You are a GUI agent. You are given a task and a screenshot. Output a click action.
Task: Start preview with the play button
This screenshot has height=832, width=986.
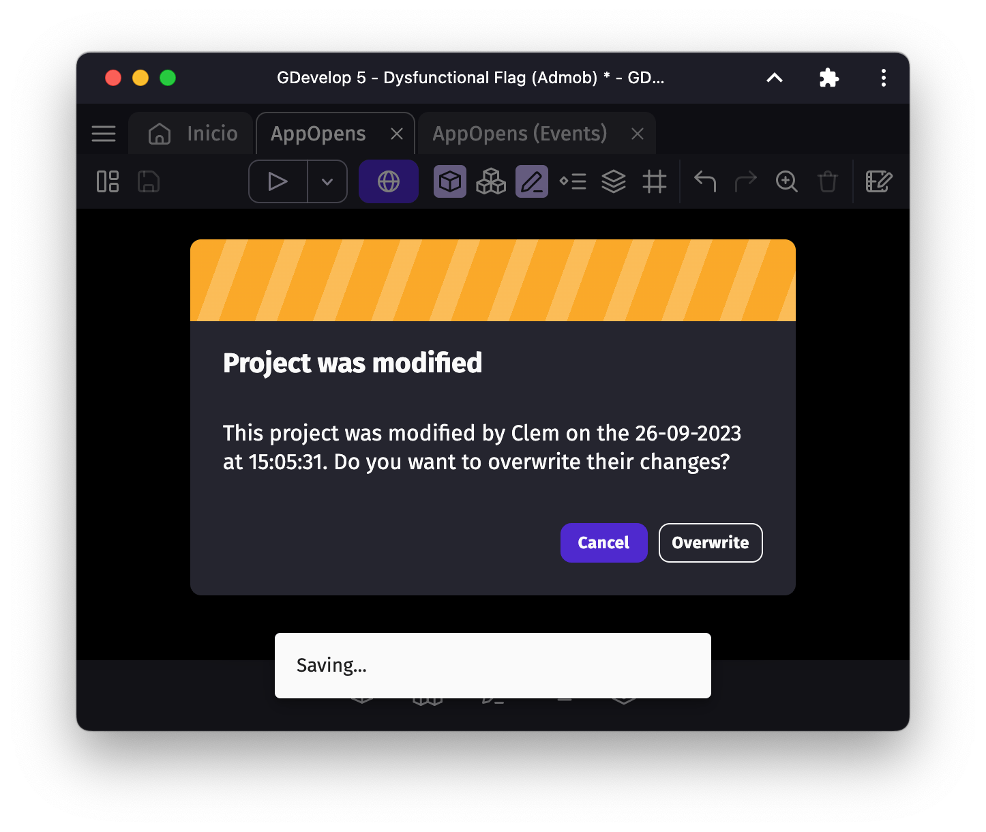point(278,182)
